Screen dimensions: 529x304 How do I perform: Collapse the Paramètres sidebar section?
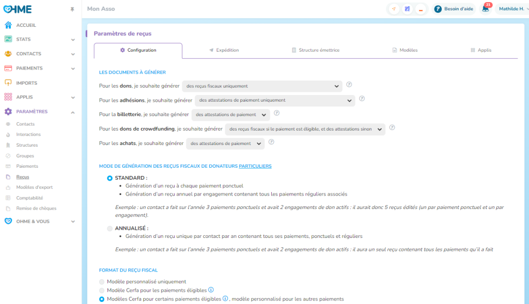pos(73,112)
